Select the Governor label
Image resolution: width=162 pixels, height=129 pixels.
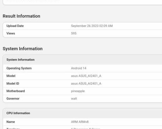coord(13,99)
